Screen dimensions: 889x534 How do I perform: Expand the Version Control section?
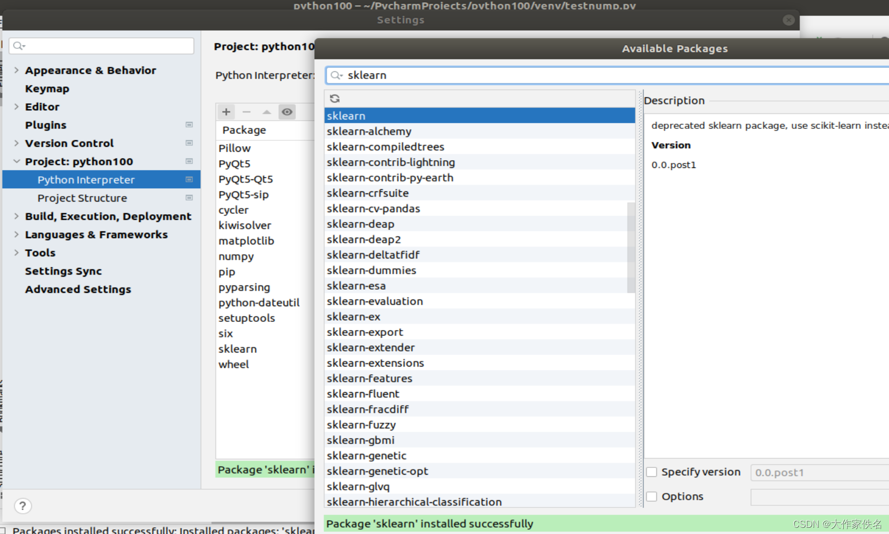(x=16, y=142)
